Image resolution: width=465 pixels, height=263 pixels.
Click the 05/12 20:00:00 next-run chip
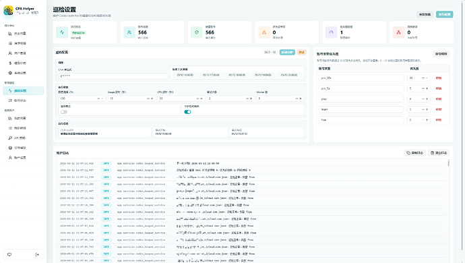pos(289,75)
